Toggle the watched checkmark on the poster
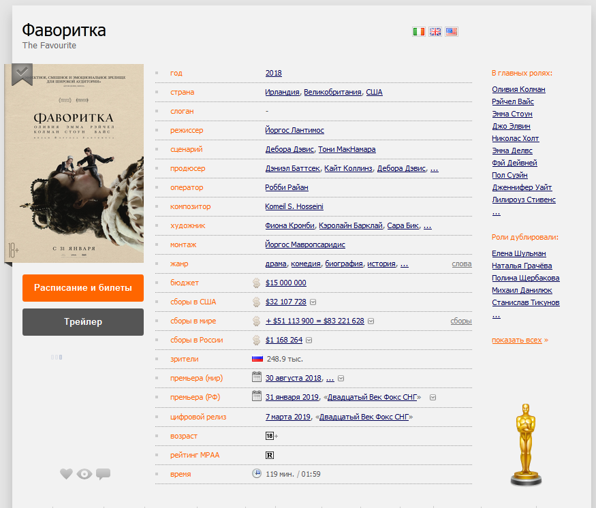The image size is (596, 508). click(x=22, y=72)
